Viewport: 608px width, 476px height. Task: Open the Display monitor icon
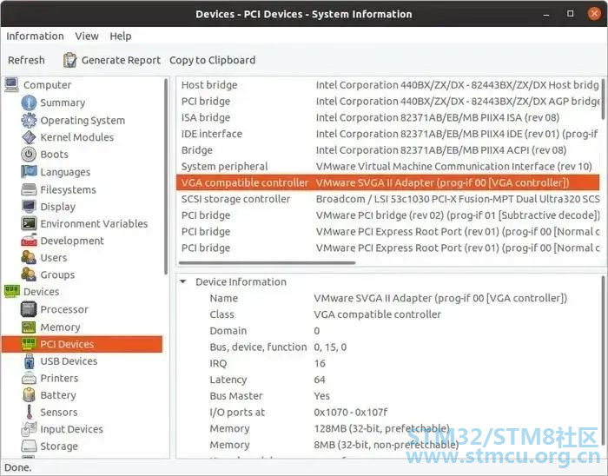click(29, 207)
